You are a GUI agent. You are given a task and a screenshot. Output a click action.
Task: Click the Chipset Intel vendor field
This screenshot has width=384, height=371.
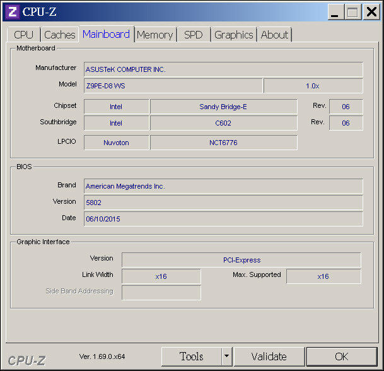coord(116,107)
